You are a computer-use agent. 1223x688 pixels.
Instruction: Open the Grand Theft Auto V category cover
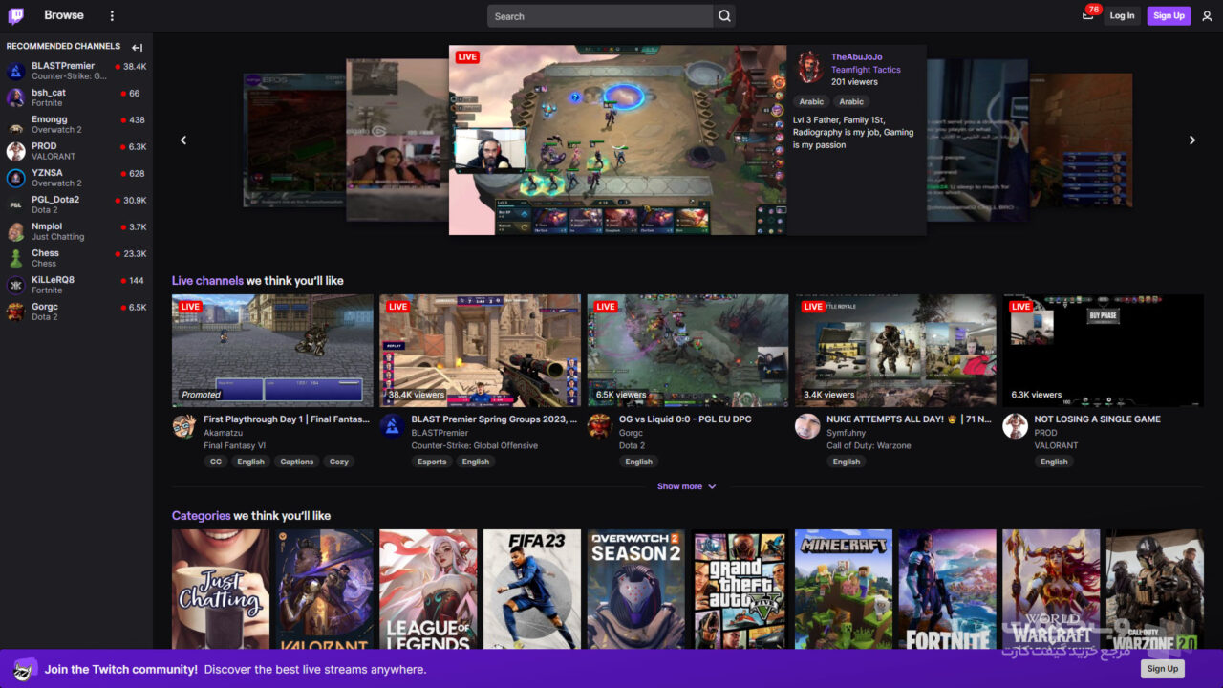[740, 590]
